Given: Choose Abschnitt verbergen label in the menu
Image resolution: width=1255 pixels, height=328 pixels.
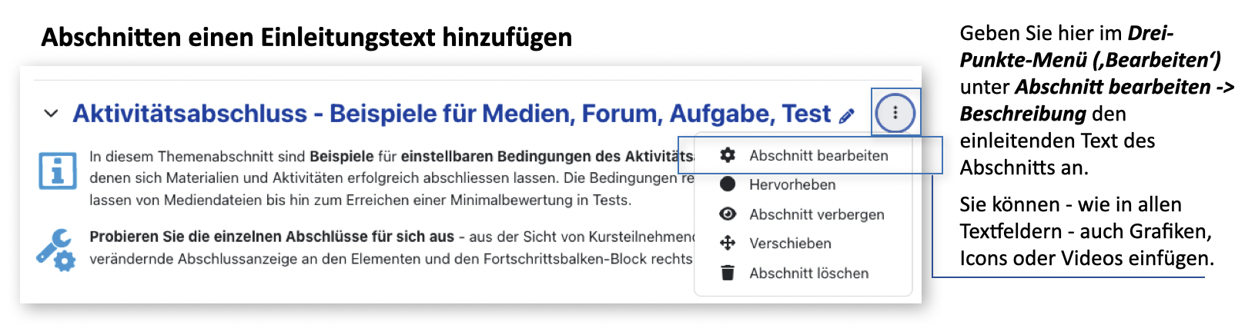Looking at the screenshot, I should [x=817, y=214].
